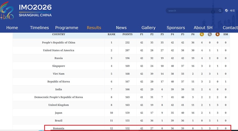Click United Kingdom's P5 score 41
The height and width of the screenshot is (131, 238).
click(183, 105)
